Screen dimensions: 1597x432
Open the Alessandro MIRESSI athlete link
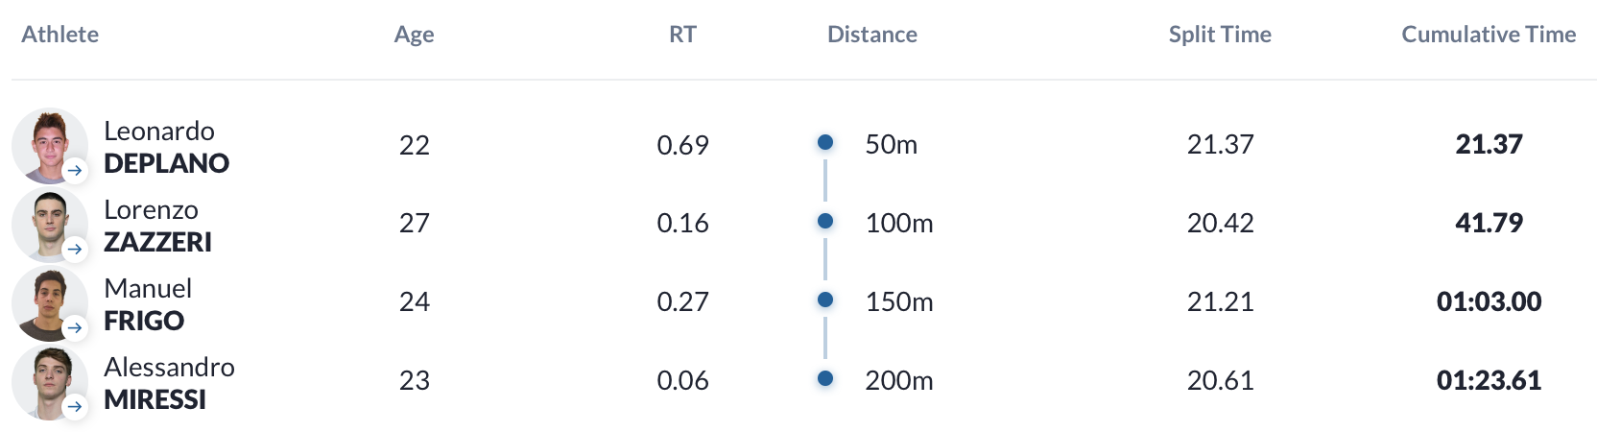pos(169,383)
